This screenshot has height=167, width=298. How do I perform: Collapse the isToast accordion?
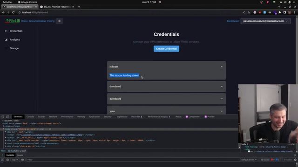(166, 67)
